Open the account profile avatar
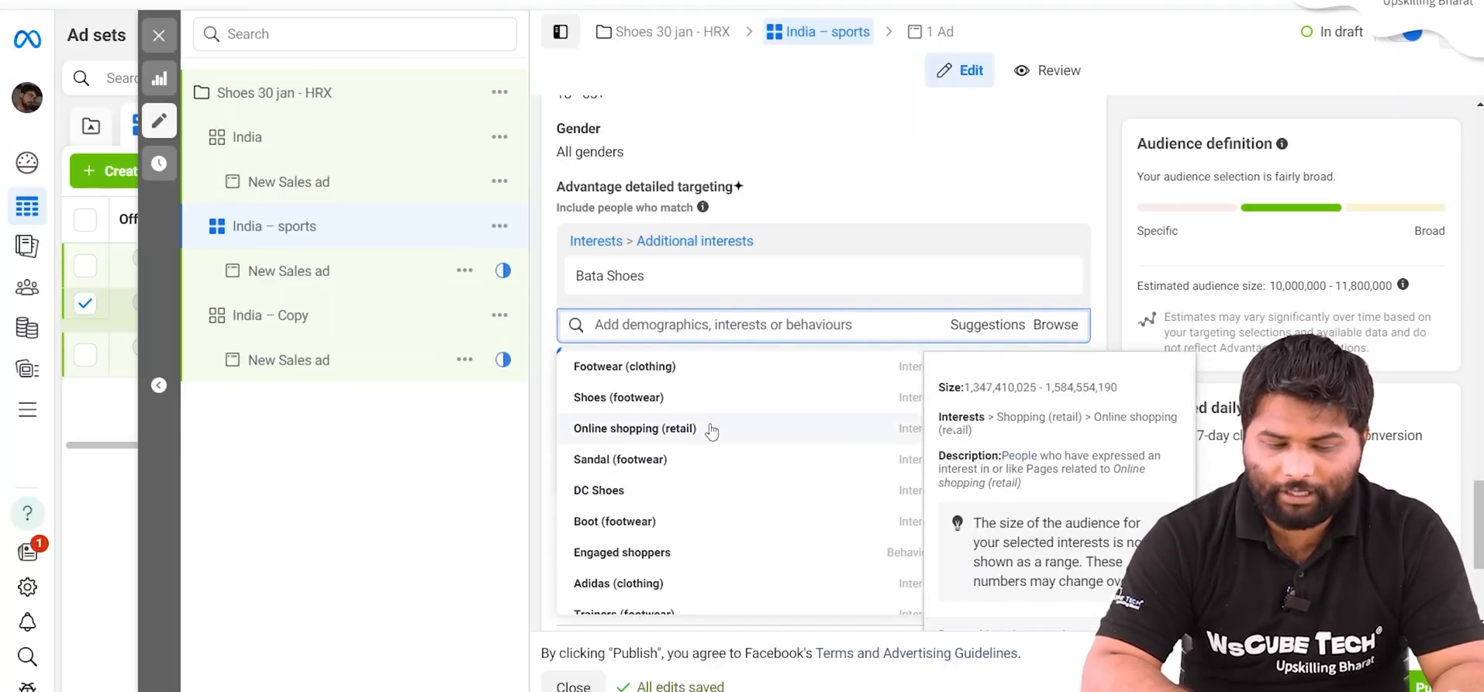 click(x=27, y=98)
